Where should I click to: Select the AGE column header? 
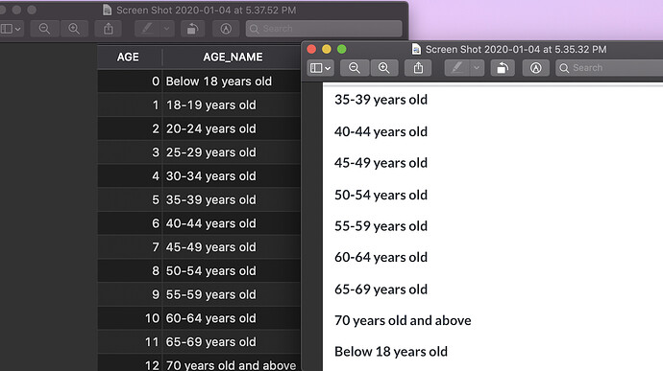click(x=128, y=57)
